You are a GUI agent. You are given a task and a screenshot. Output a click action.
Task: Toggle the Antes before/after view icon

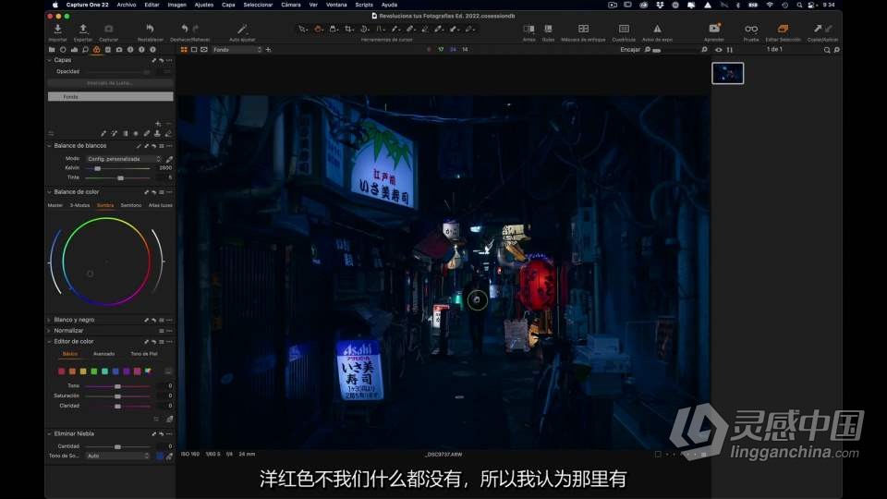[x=529, y=29]
